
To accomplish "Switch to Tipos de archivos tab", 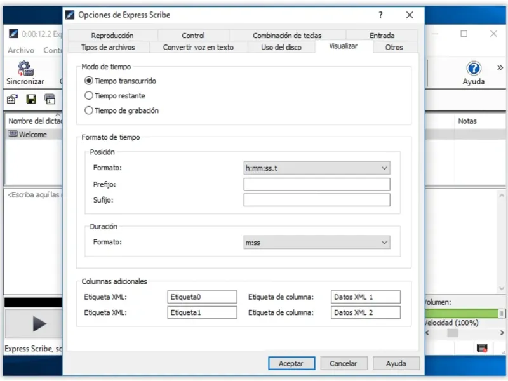I will (108, 47).
